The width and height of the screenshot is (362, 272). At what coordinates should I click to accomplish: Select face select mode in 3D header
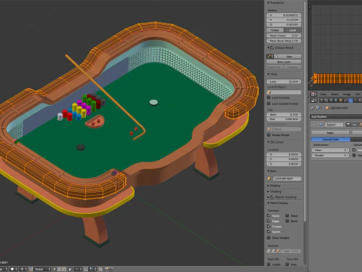(64, 269)
